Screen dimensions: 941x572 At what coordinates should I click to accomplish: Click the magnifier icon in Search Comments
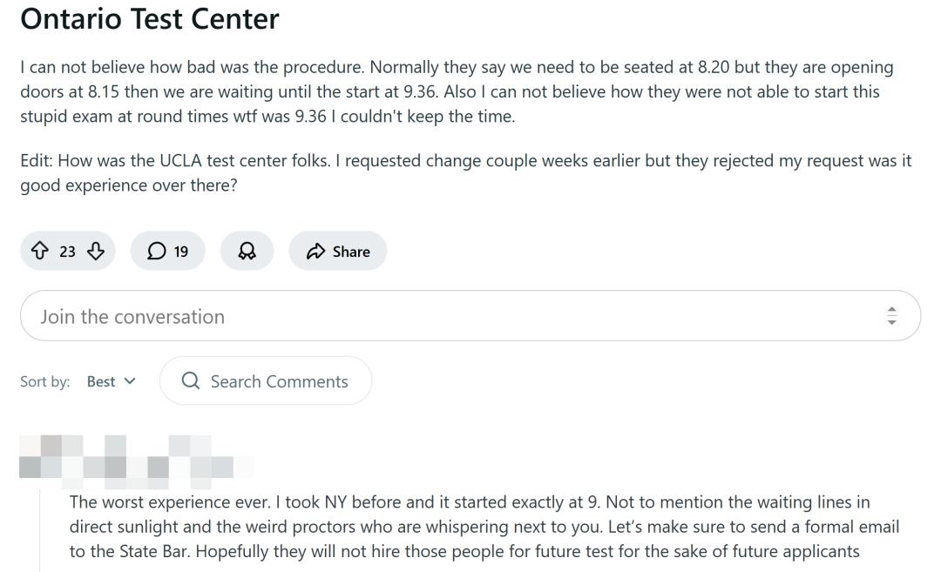tap(190, 381)
